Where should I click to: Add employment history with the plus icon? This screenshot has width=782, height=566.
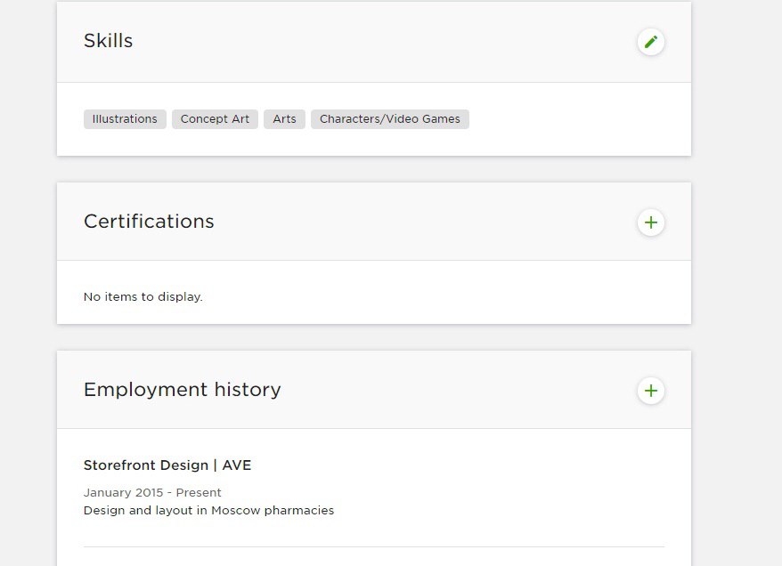pos(651,390)
